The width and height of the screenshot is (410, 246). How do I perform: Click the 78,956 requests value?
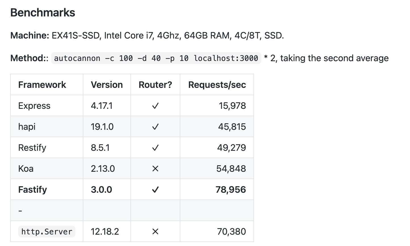(x=231, y=190)
